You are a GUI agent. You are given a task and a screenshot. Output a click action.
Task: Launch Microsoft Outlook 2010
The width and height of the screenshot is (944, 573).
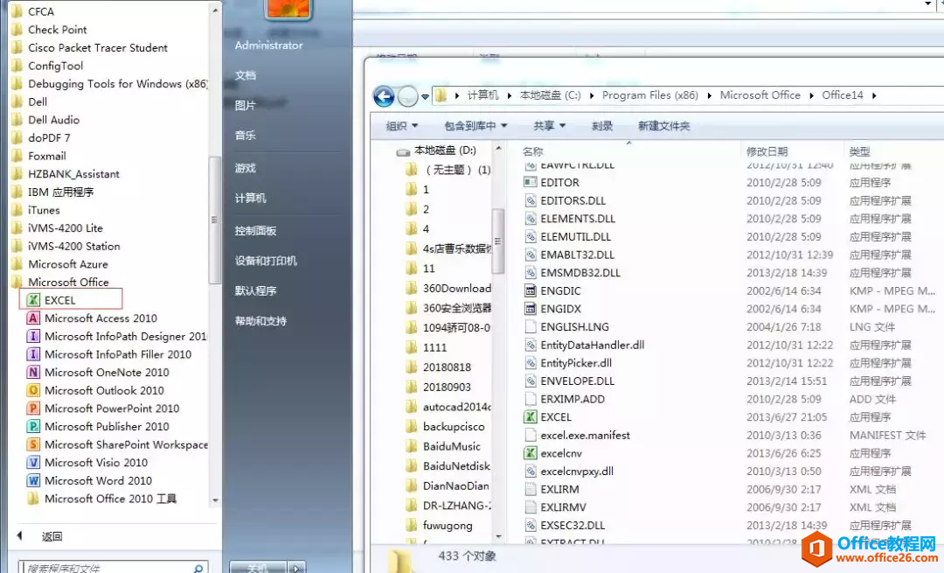point(96,390)
